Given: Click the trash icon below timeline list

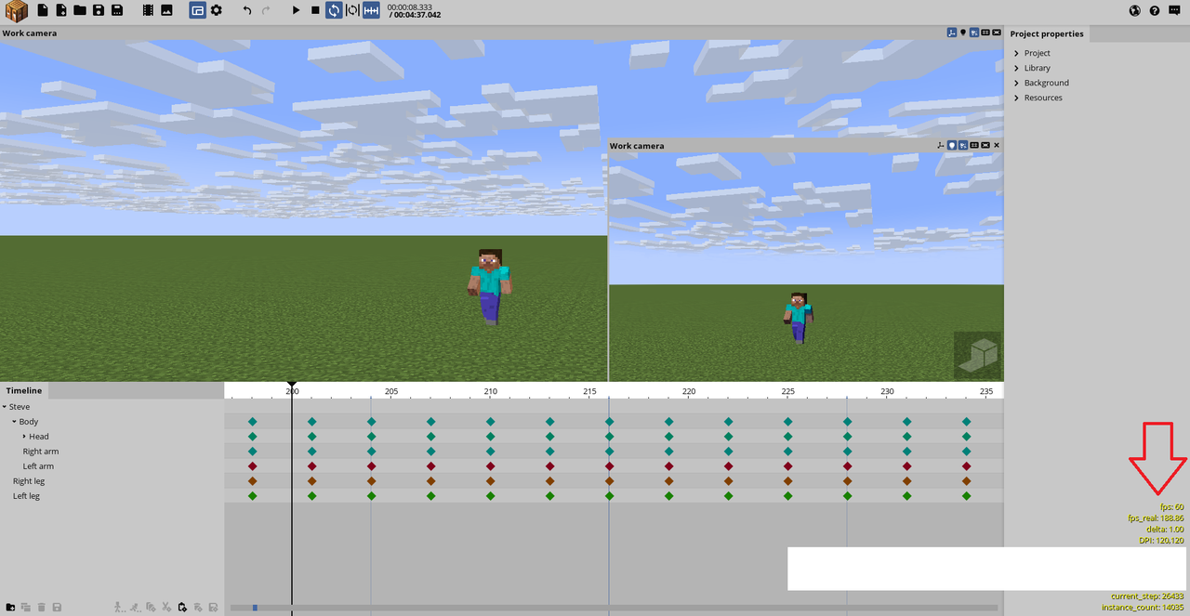Looking at the screenshot, I should coord(42,607).
